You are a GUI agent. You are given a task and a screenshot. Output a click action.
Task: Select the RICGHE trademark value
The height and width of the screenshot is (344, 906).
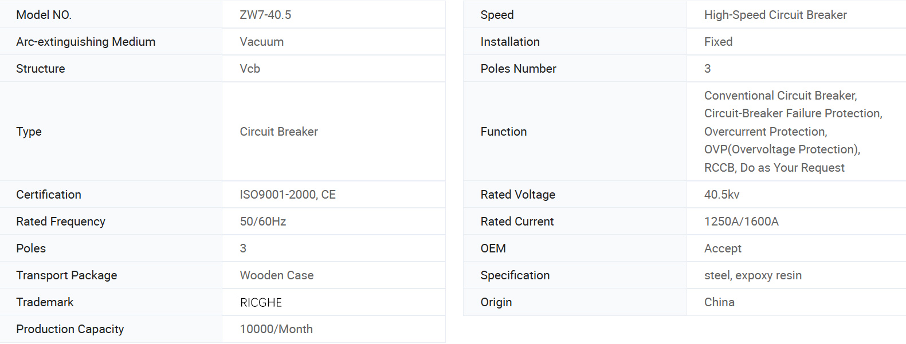261,302
